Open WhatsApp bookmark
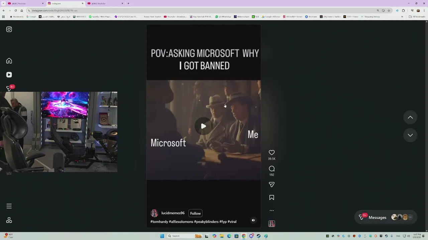Image resolution: width=428 pixels, height=240 pixels. [223, 17]
